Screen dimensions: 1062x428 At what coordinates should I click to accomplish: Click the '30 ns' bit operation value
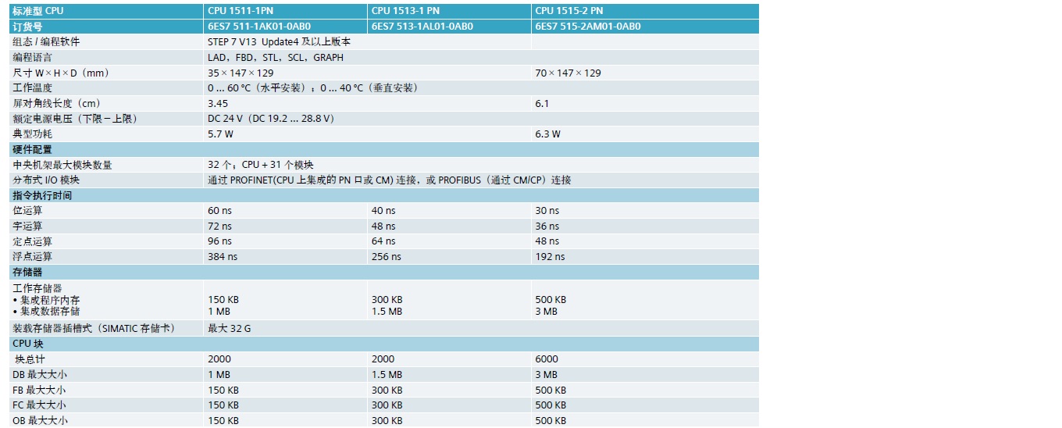coord(547,211)
